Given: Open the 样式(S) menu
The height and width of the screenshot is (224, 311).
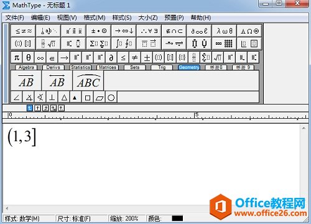Looking at the screenshot, I should tap(122, 17).
